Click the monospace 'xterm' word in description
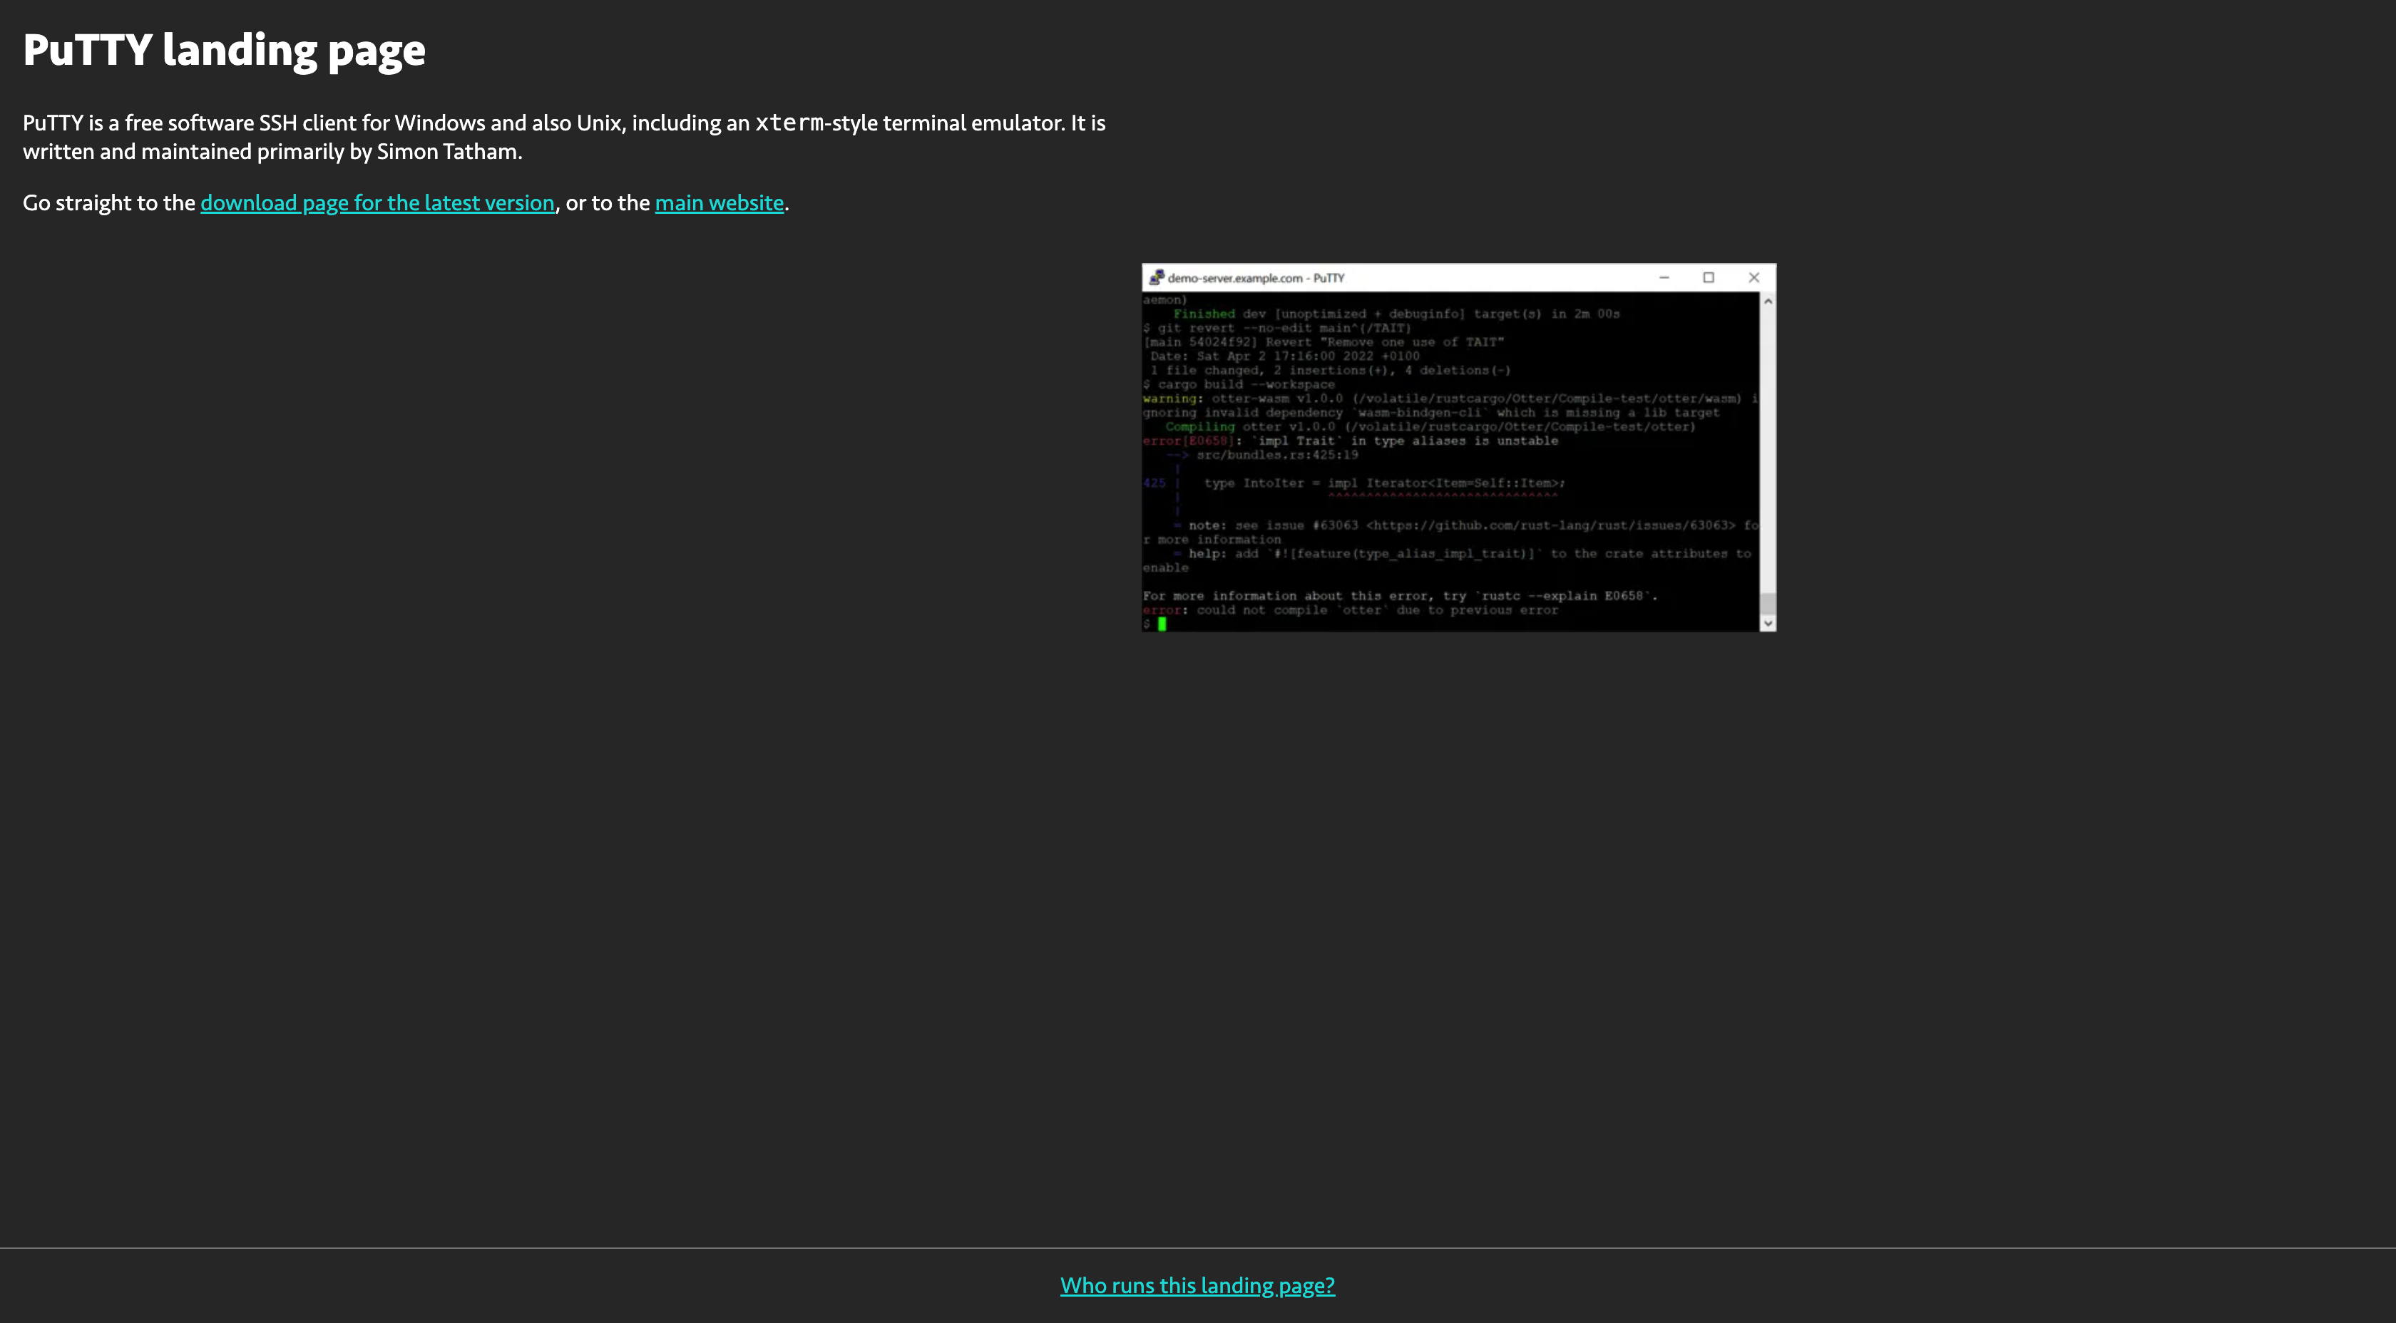Screen dimensions: 2396x1323 [x=789, y=123]
